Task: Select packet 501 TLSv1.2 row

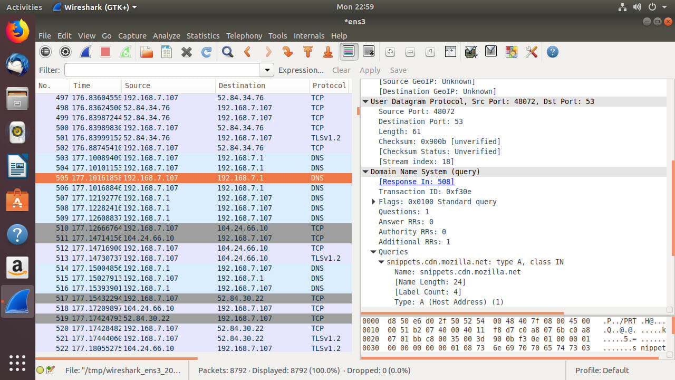Action: [194, 138]
